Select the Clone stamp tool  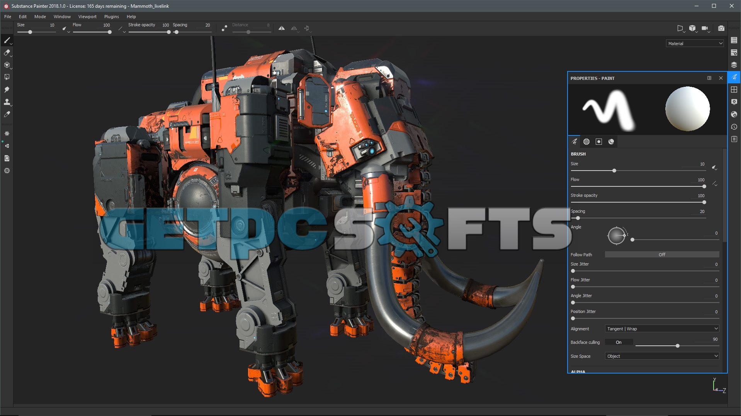pyautogui.click(x=7, y=102)
